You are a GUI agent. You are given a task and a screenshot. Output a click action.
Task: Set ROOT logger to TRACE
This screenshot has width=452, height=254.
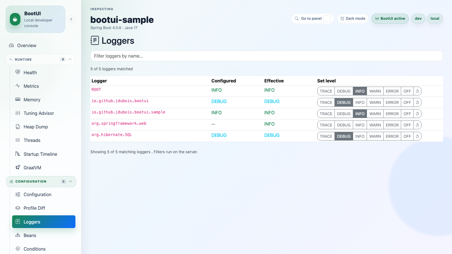326,91
